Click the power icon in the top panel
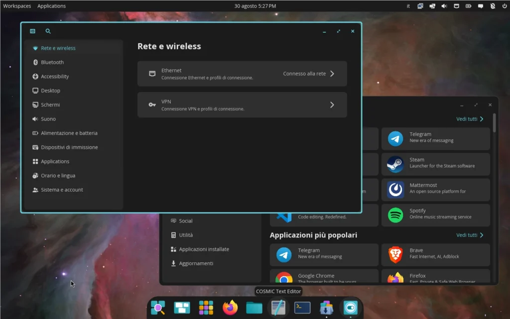 [x=505, y=6]
